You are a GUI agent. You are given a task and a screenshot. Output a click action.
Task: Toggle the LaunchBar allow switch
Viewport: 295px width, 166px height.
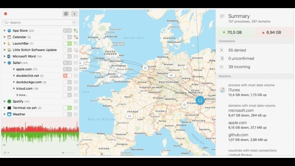67,43
